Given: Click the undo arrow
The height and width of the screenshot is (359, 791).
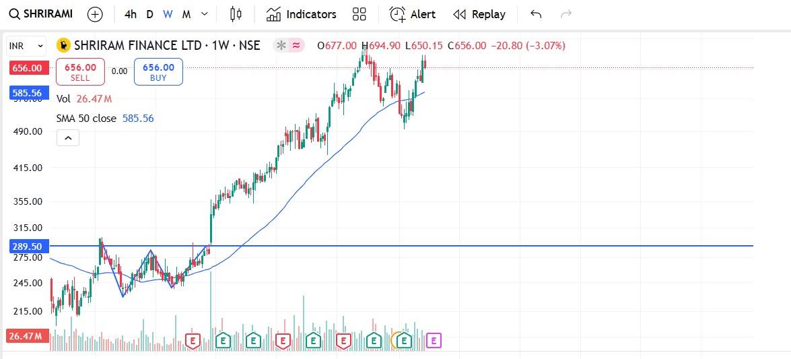Looking at the screenshot, I should [536, 14].
